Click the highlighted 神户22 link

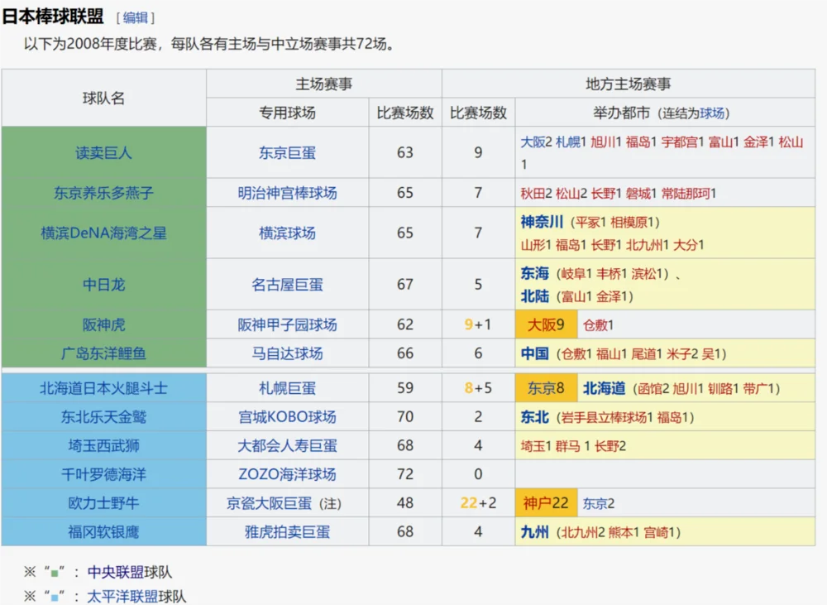click(546, 503)
